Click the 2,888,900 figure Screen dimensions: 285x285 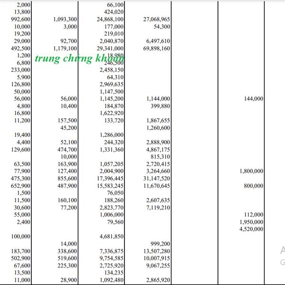click(x=158, y=142)
